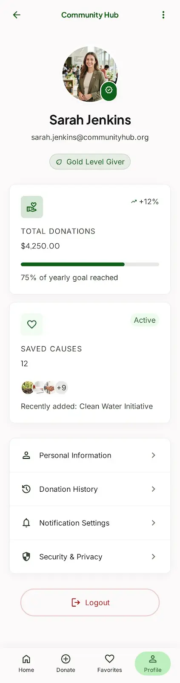This screenshot has width=180, height=683.
Task: Expand Notification Settings chevron
Action: click(x=154, y=523)
